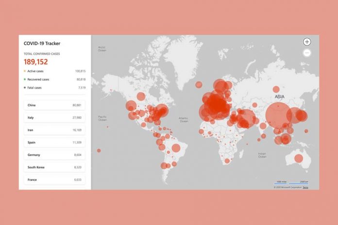This screenshot has width=338, height=225.
Task: Zoom in with the plus button
Action: (x=307, y=42)
